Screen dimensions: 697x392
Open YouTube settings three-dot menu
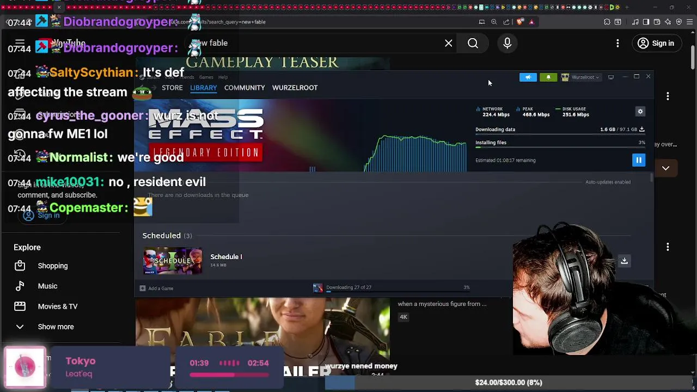pos(617,43)
